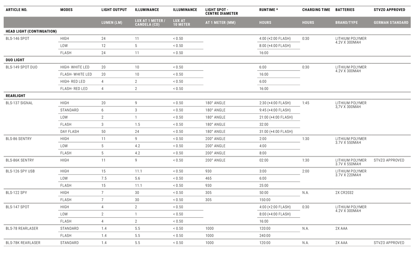Click the 02:00 runtime of BLS-86K
Viewport: 414px width, 253px height.
pyautogui.click(x=264, y=160)
